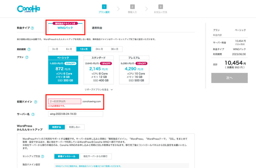Click the 2023/06/30 usage period value
This screenshot has width=256, height=168.
click(239, 54)
